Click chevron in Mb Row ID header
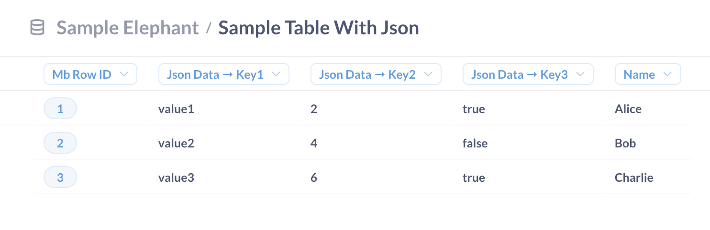 coord(124,74)
